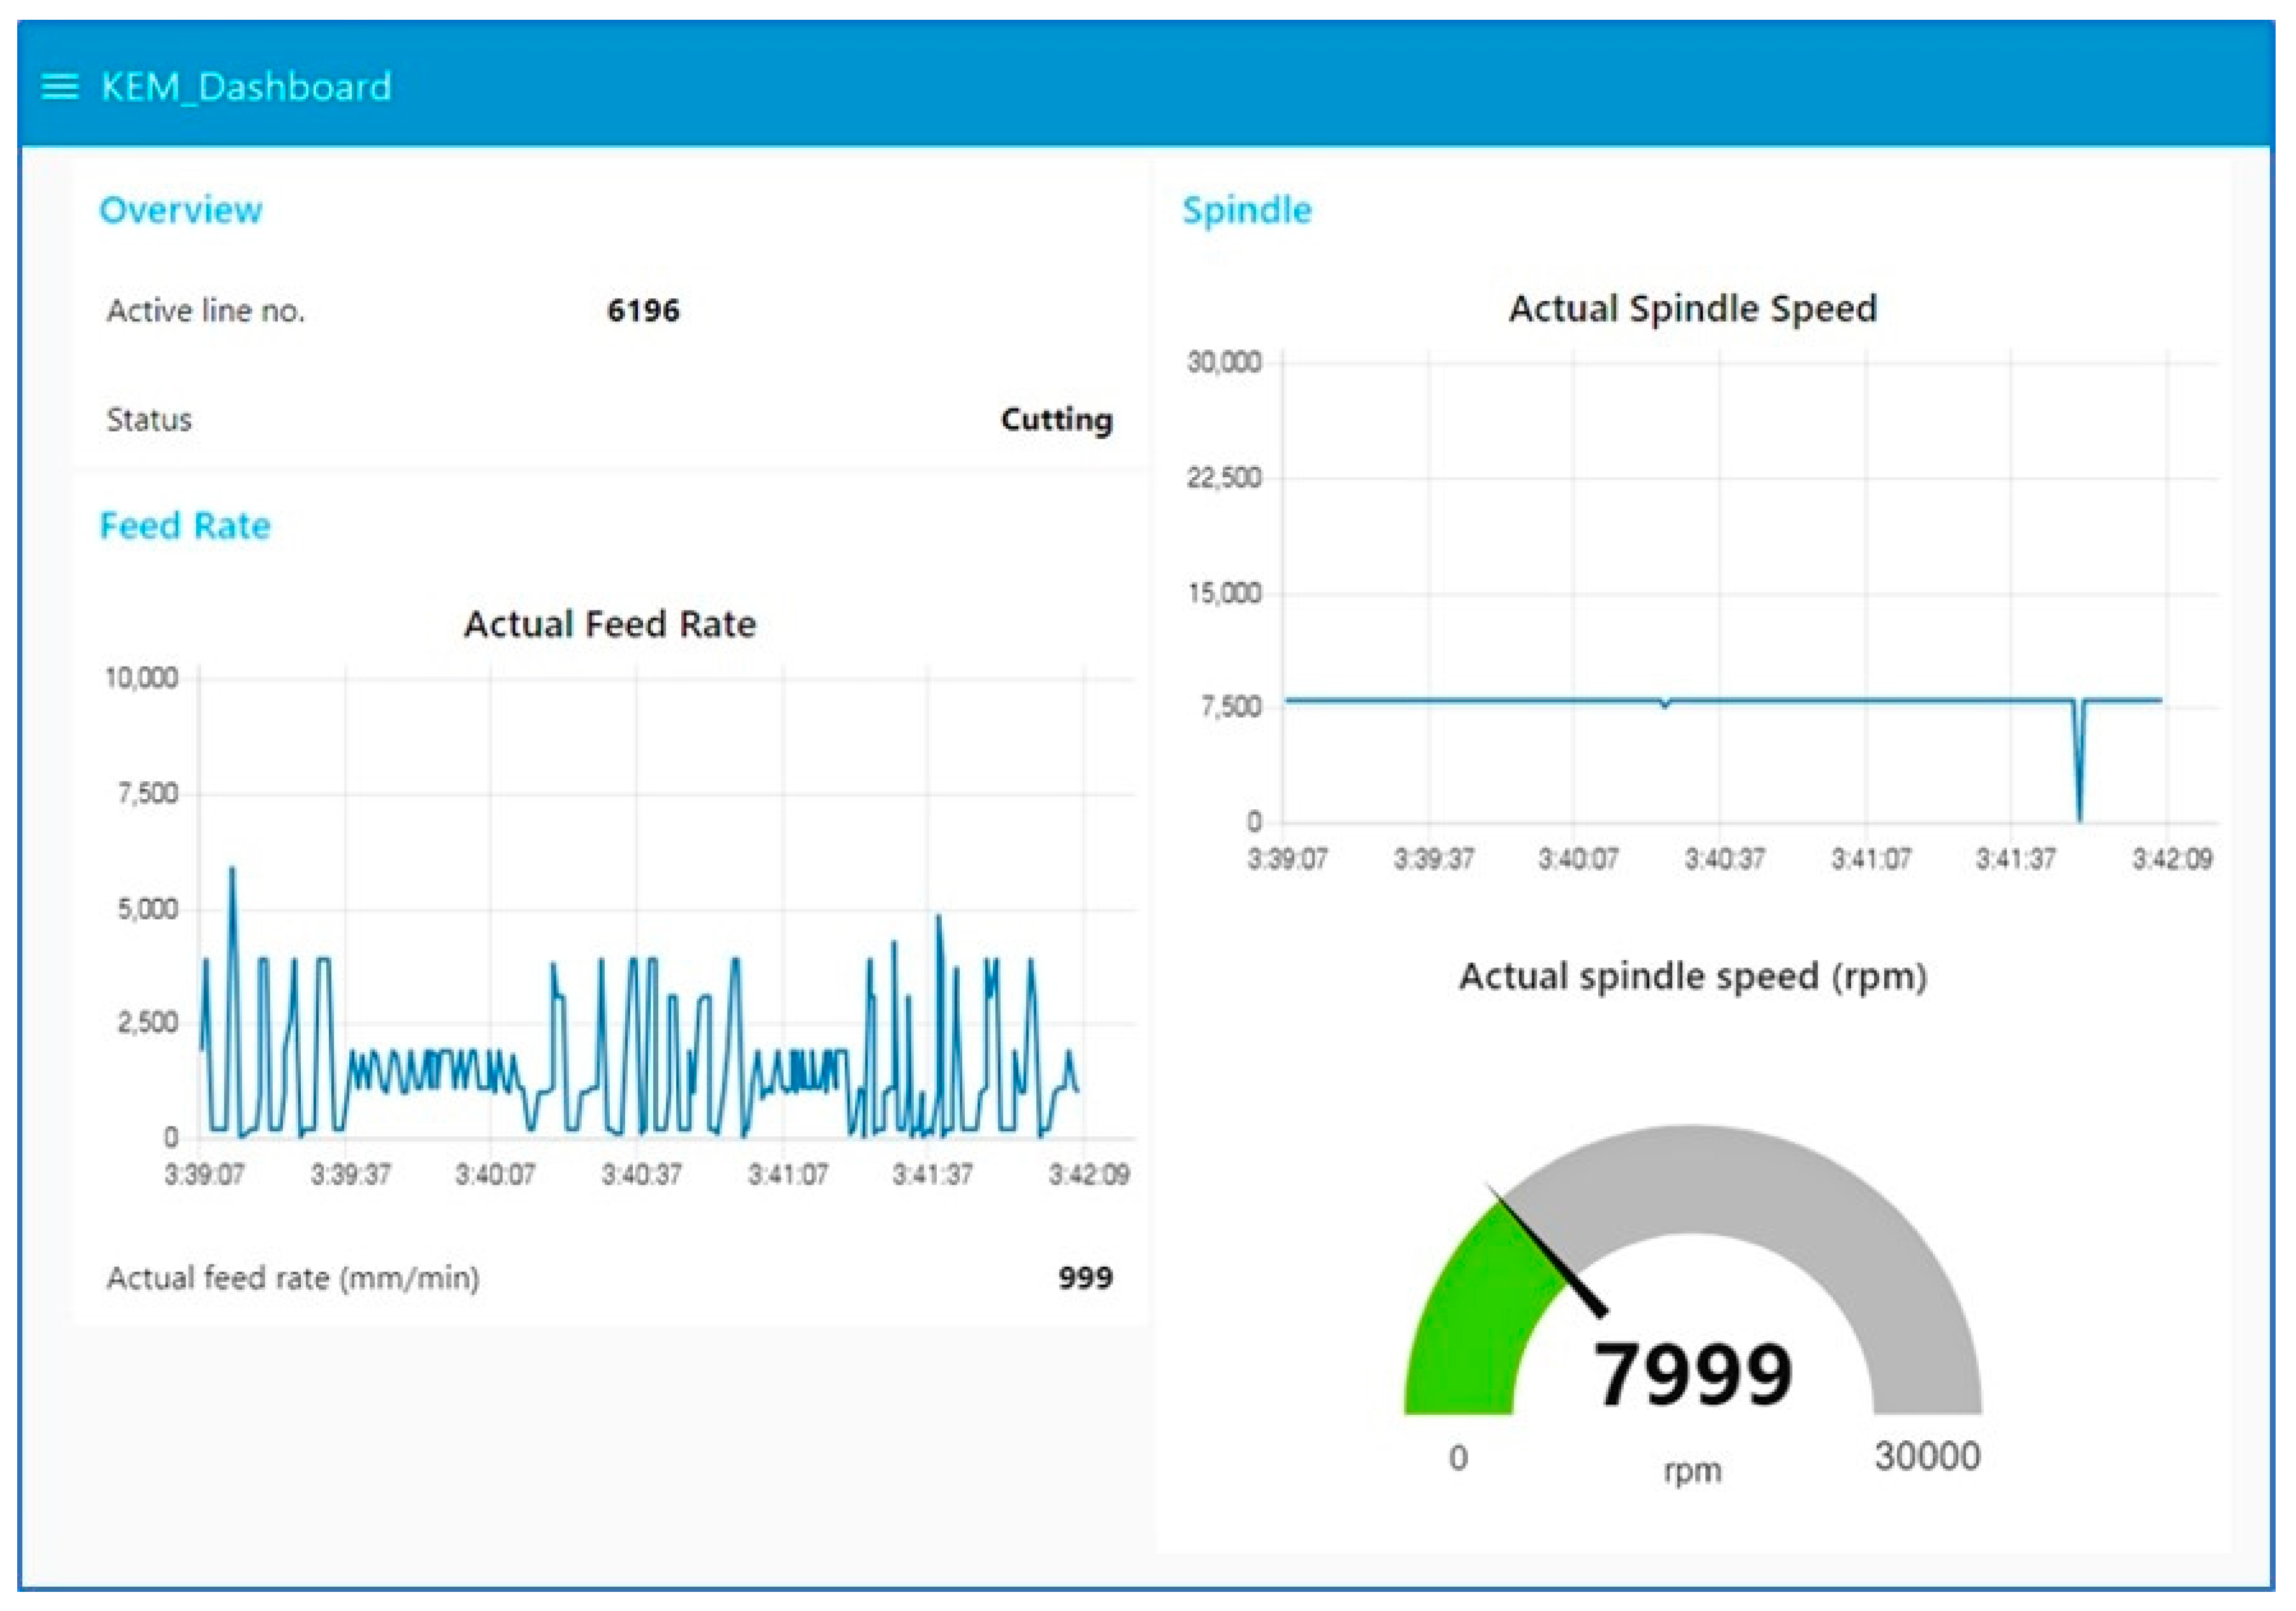Viewport: 2296px width, 1611px height.
Task: Open the hamburger menu icon
Action: 59,87
